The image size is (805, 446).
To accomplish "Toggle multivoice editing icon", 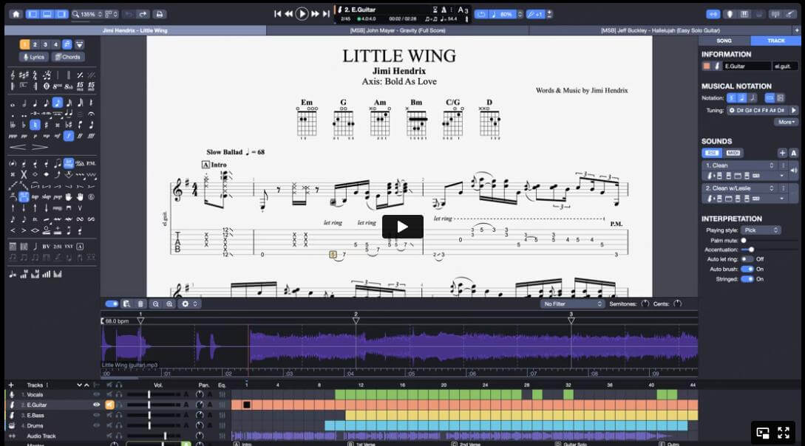I will 67,44.
